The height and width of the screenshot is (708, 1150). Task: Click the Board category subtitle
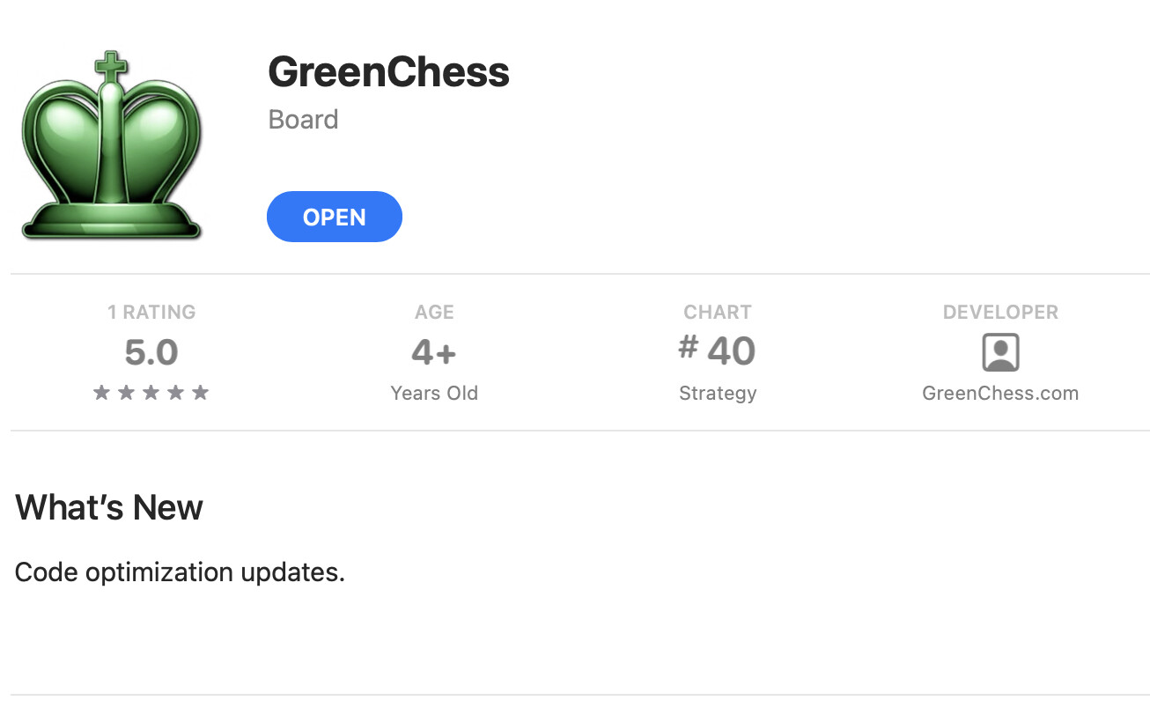(x=303, y=120)
